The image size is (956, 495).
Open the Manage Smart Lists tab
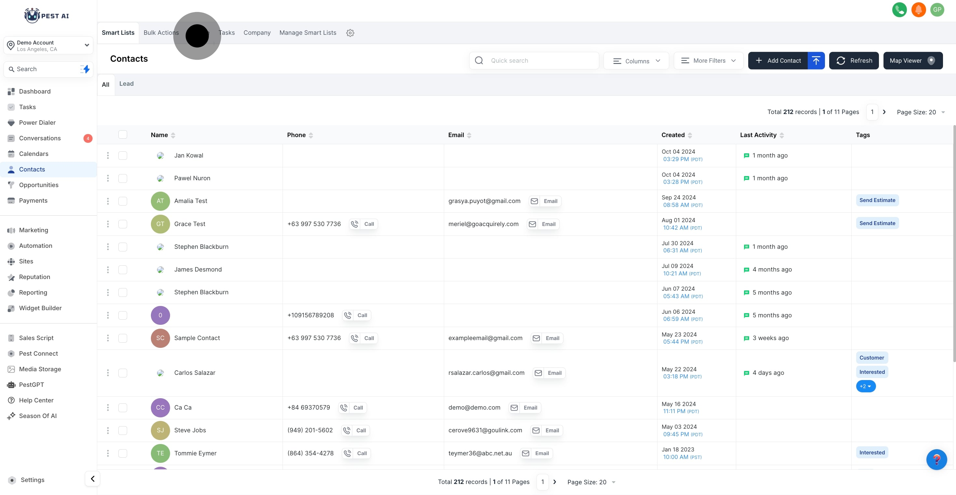[308, 32]
